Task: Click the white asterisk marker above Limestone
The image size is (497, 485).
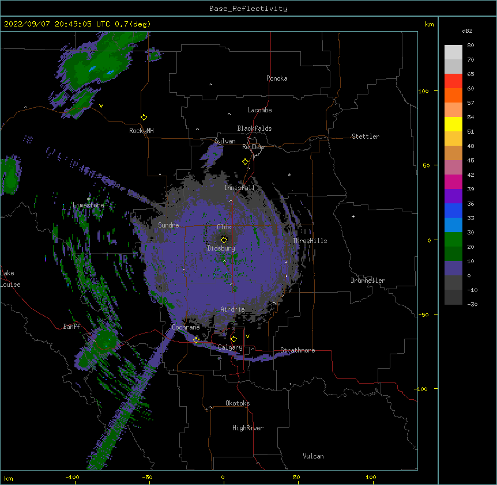Action: (88, 199)
